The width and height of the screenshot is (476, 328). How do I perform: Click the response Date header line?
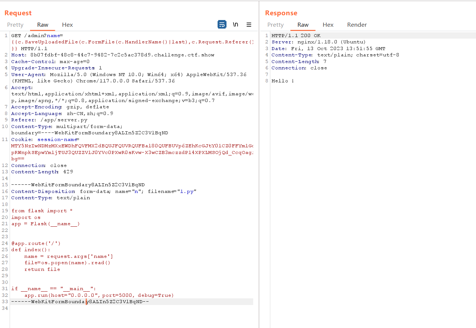(328, 49)
